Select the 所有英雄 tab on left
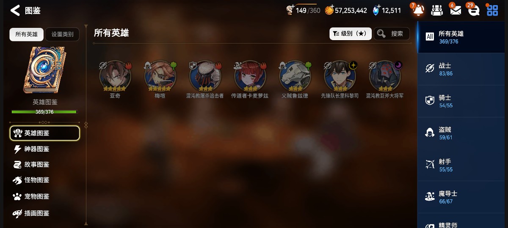508x228 pixels. coord(26,35)
